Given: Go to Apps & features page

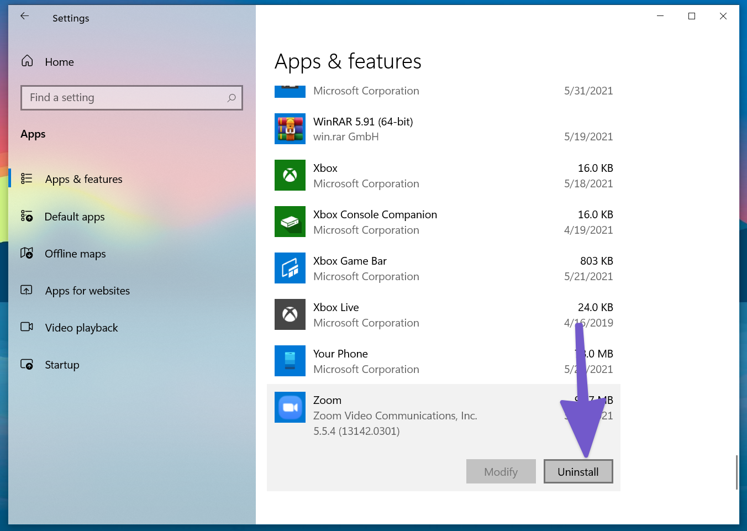Looking at the screenshot, I should pos(84,179).
